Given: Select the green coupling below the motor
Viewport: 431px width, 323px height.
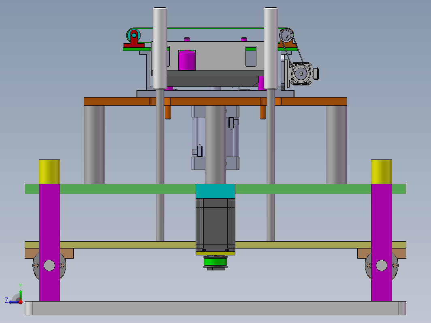Looking at the screenshot, I should coord(215,261).
